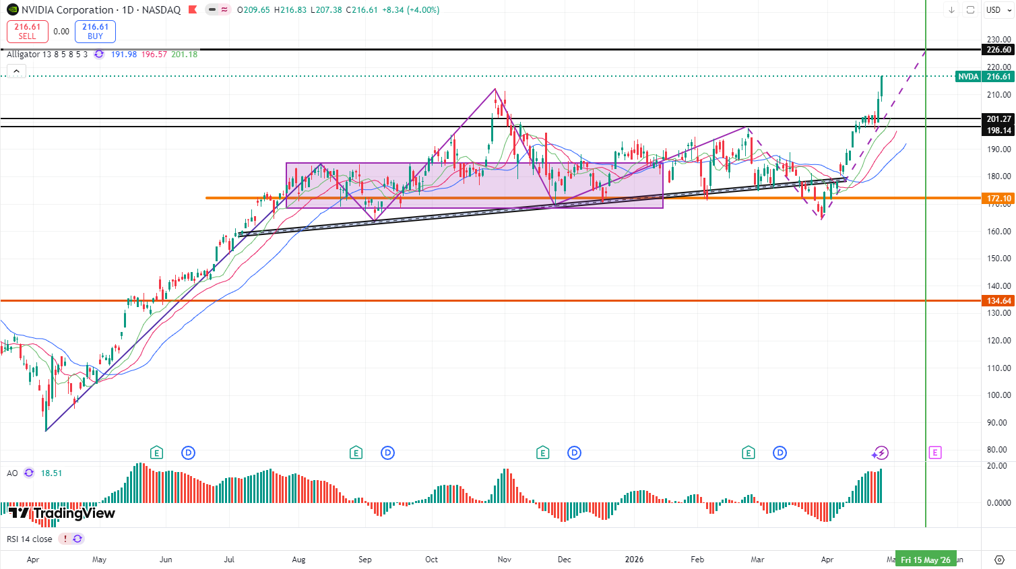Open chart time axis settings gear

[999, 560]
